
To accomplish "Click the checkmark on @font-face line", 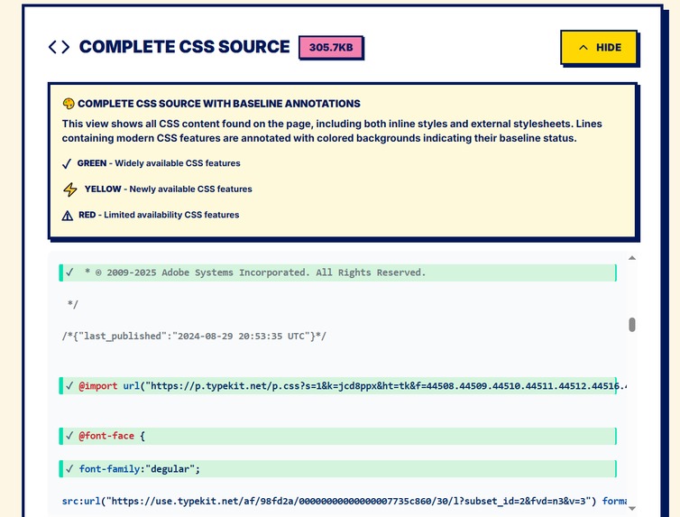I will [x=69, y=436].
